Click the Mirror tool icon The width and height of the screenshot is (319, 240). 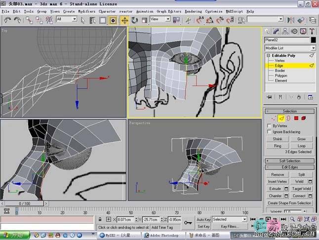[290, 20]
